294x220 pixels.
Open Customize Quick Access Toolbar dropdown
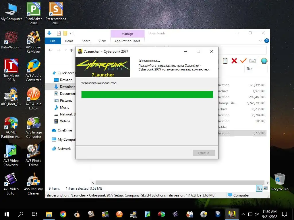pyautogui.click(x=71, y=34)
